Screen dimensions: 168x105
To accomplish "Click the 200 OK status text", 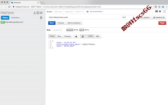I will point(76,30).
